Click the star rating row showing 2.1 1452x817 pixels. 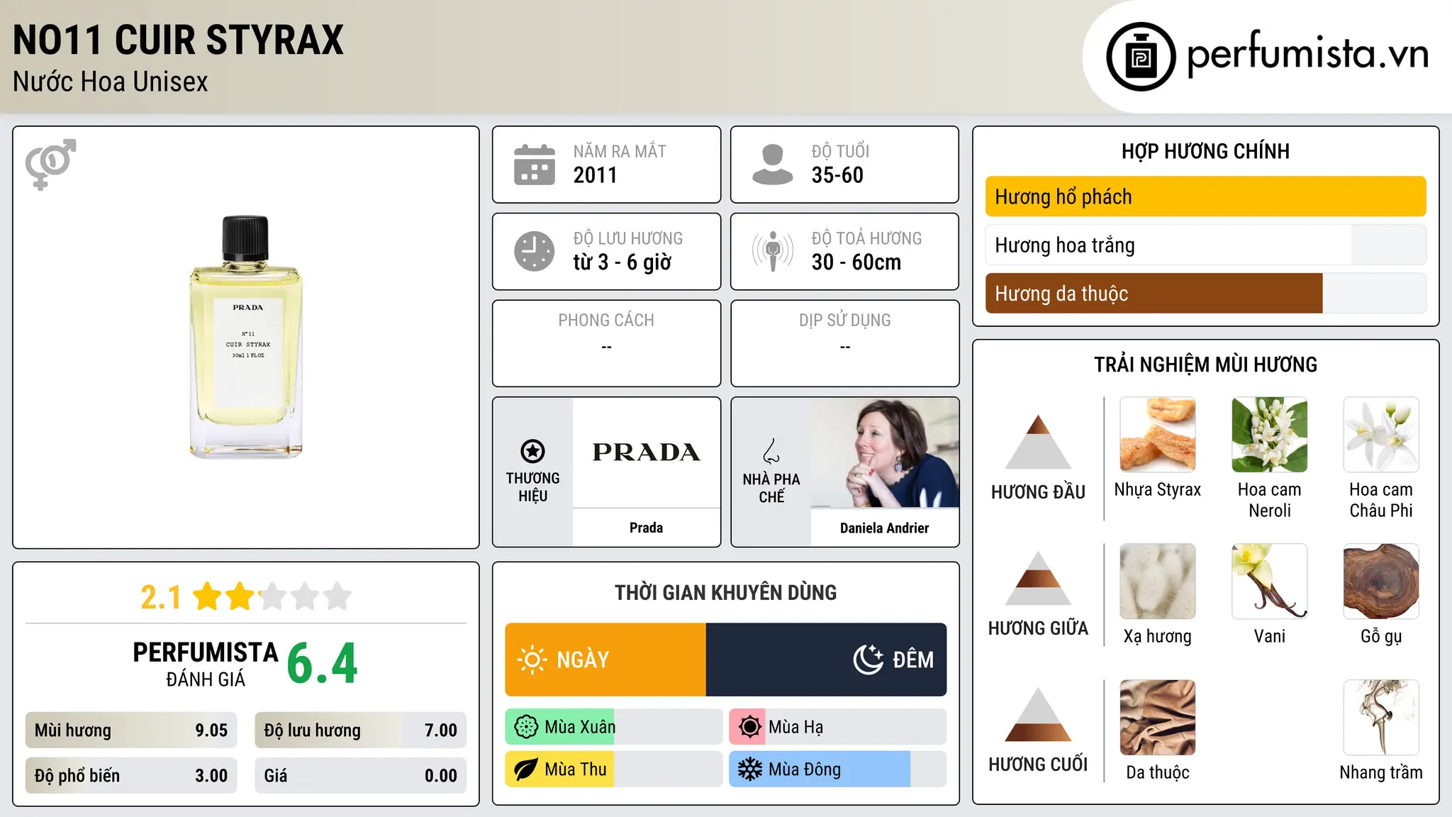coord(246,596)
